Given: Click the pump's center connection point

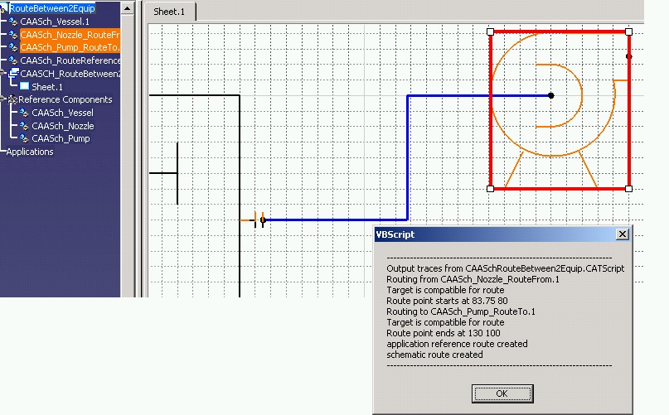Looking at the screenshot, I should click(x=551, y=96).
